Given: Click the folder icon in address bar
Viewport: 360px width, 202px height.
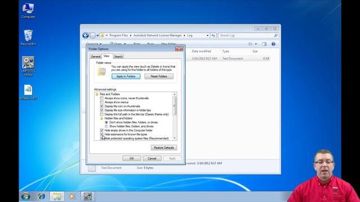Looking at the screenshot, I should tap(102, 35).
